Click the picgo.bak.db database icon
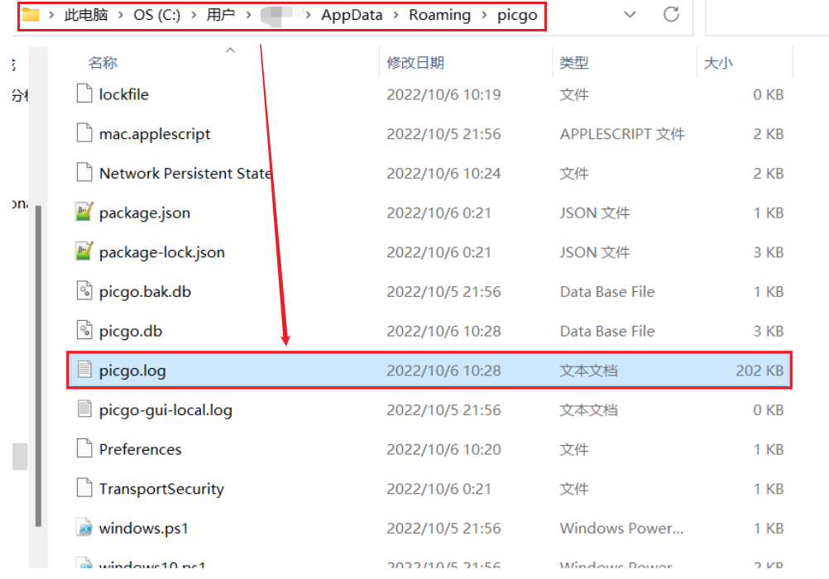Viewport: 829px width, 579px height. [84, 291]
